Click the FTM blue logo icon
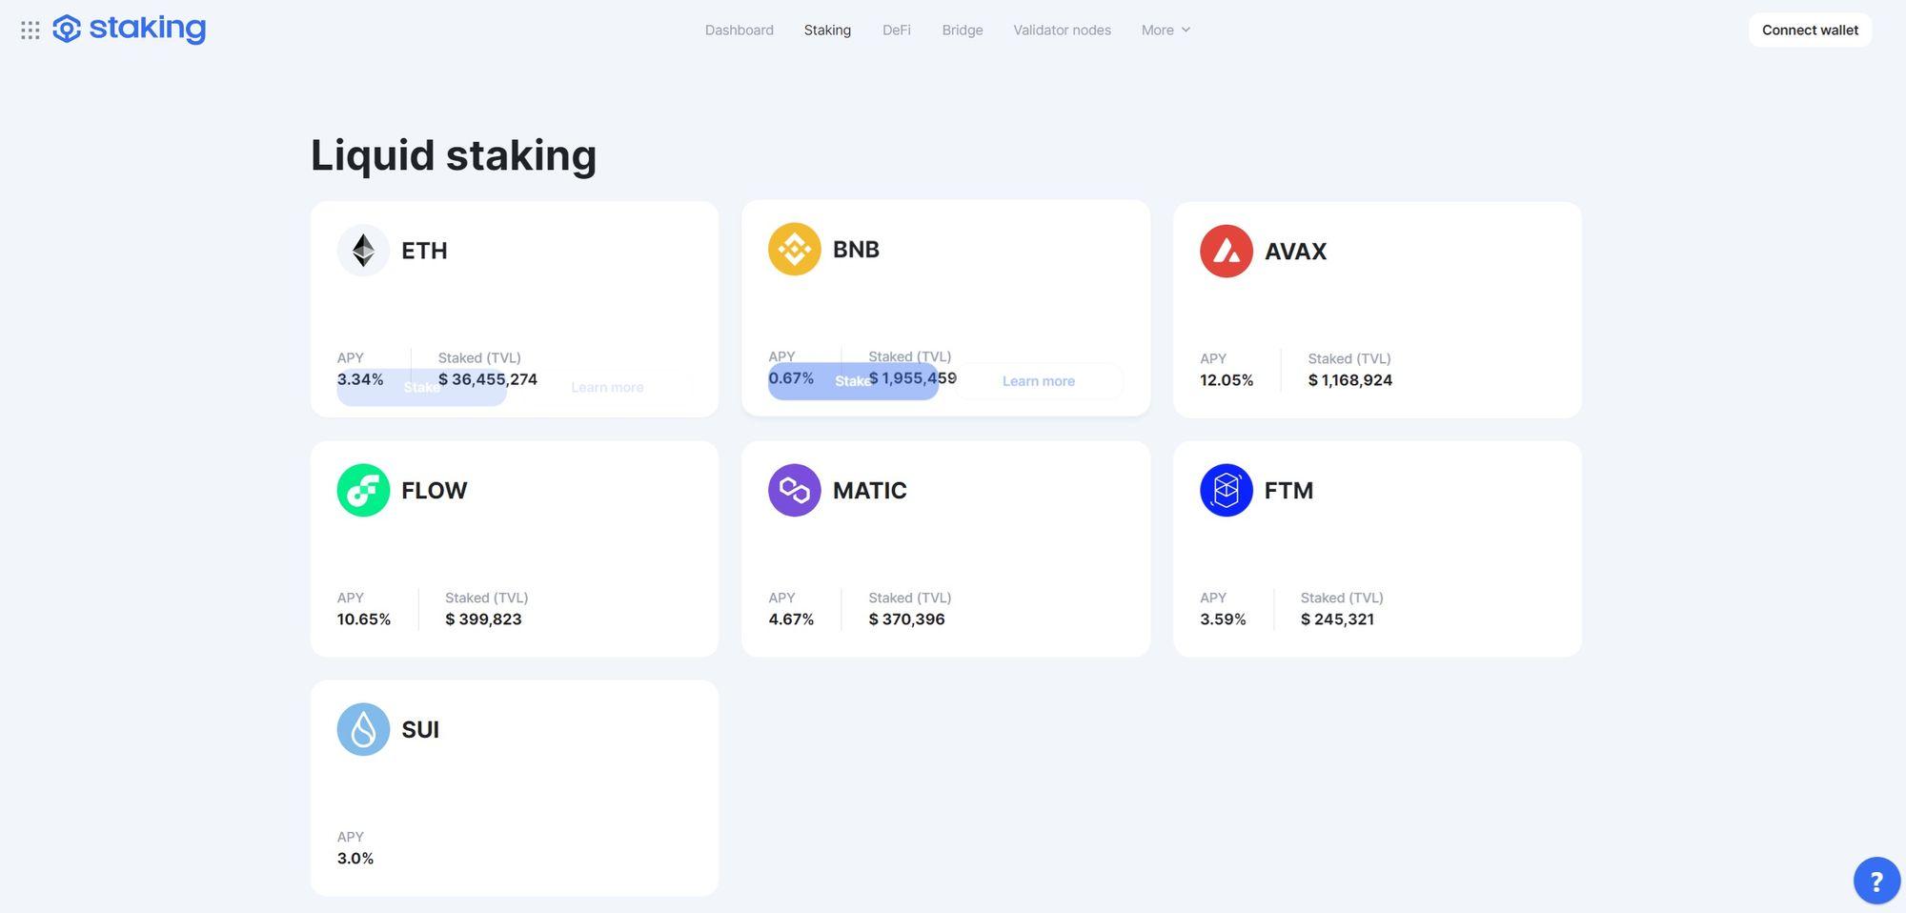The height and width of the screenshot is (913, 1906). [1227, 490]
